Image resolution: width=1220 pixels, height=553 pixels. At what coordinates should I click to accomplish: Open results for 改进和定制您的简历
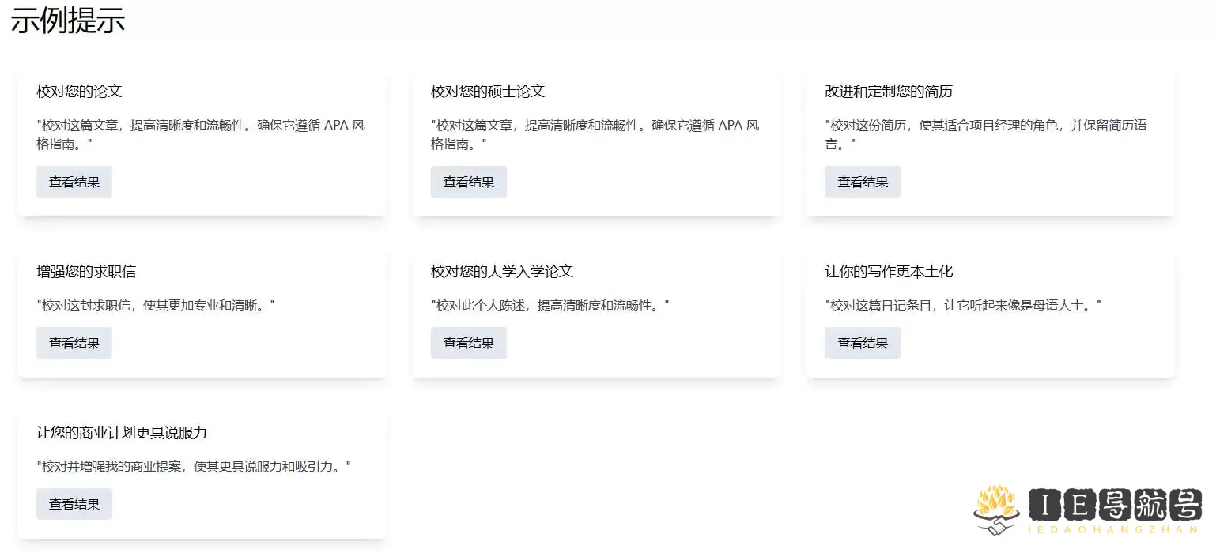[x=862, y=182]
